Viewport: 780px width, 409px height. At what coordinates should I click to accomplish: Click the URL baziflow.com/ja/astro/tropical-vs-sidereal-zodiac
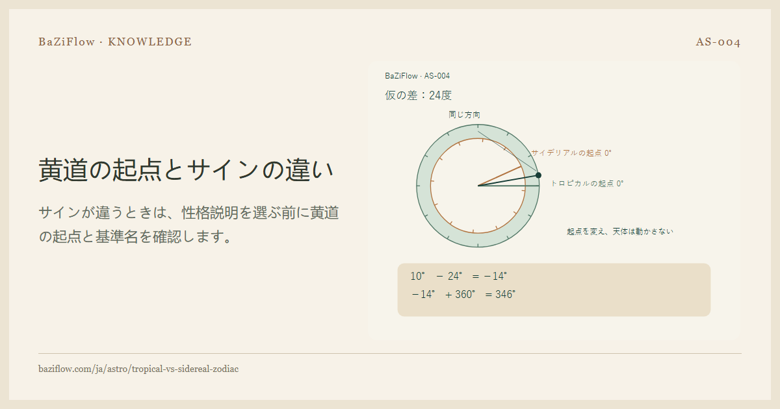coord(138,369)
